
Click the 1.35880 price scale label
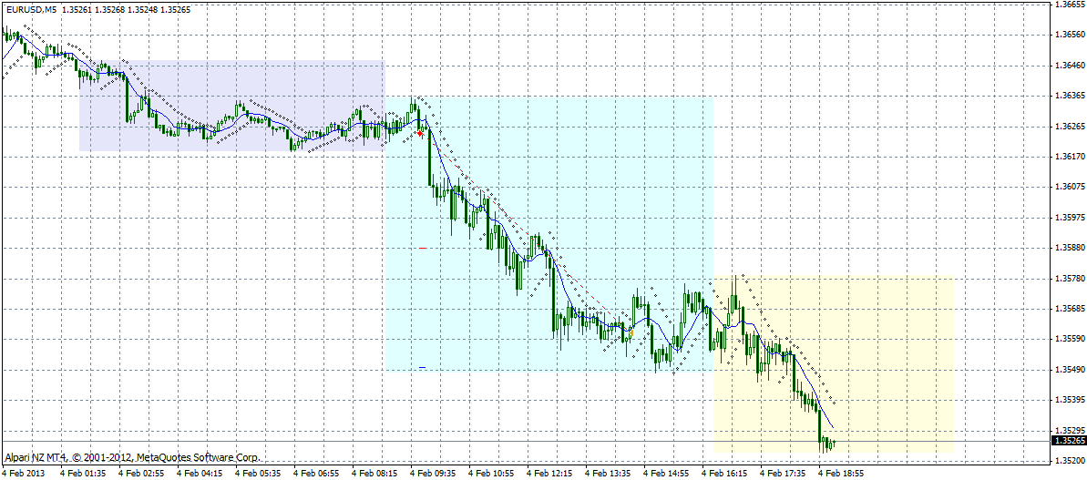click(x=1070, y=248)
